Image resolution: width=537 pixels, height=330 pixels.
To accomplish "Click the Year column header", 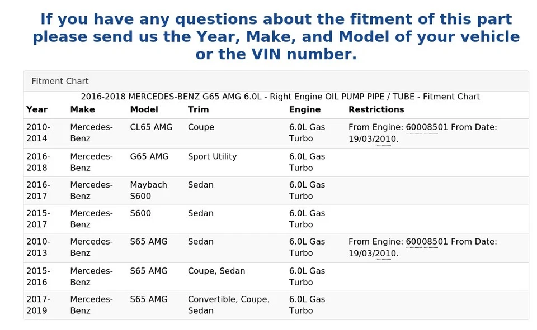I will coord(37,109).
